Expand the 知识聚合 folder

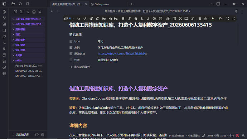pos(28,45)
